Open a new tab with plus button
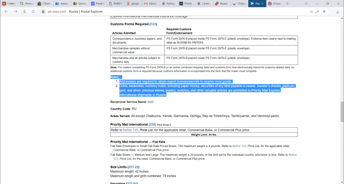 [287, 3]
